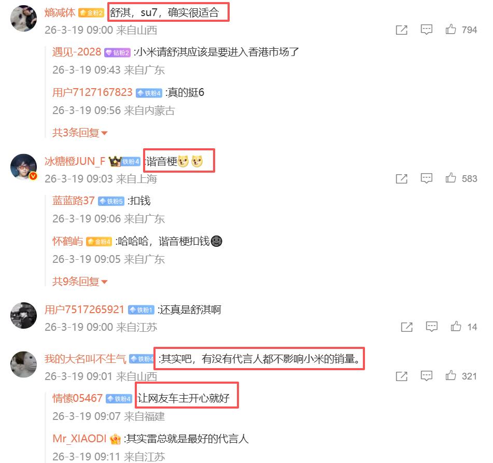The height and width of the screenshot is (463, 493).
Task: Click the 用户7517265921 avatar image
Action: point(23,315)
